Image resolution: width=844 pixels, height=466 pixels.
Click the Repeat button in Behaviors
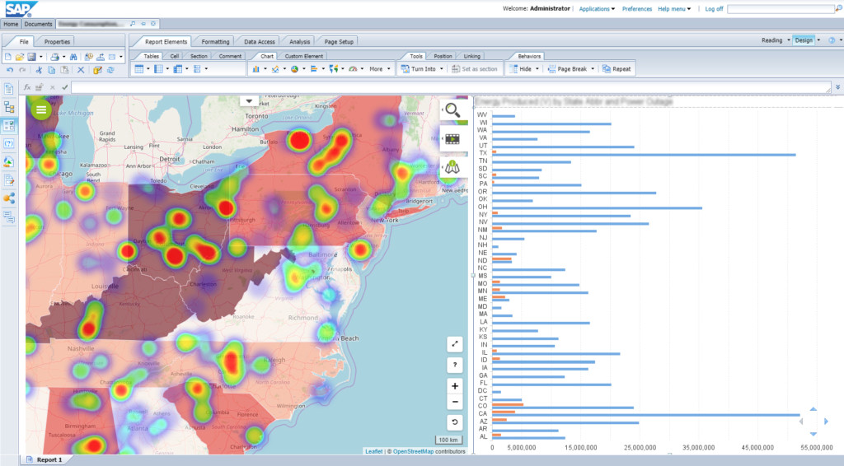[617, 69]
